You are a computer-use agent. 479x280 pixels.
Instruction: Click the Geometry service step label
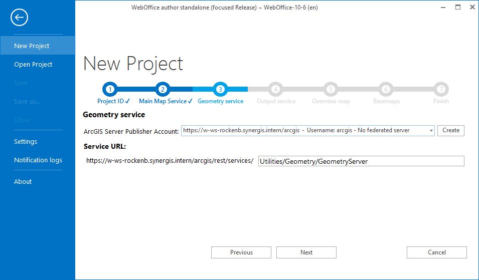point(221,101)
